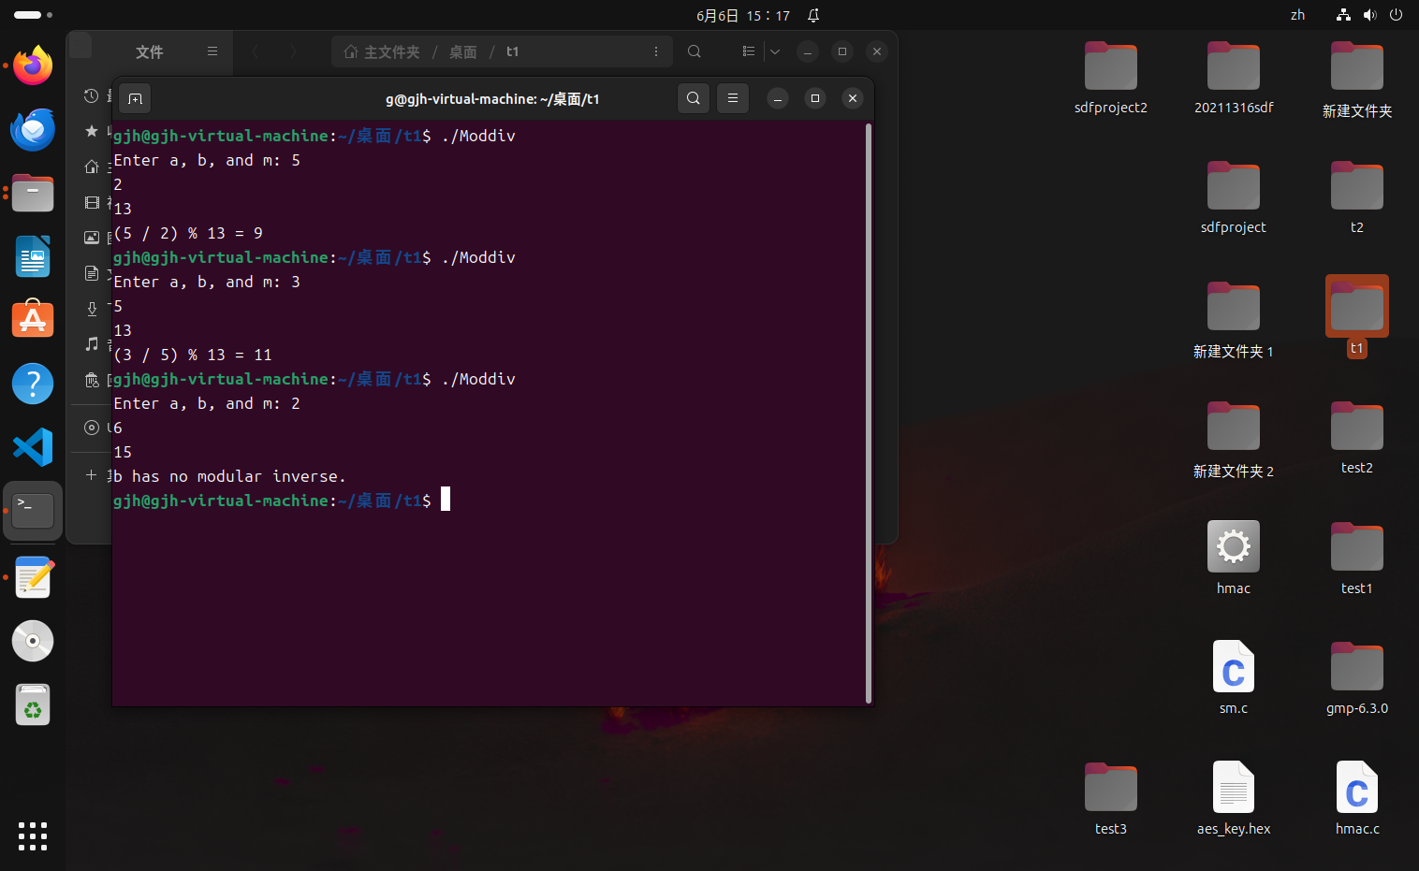Open Trash in the Files sidebar
1419x871 pixels.
(x=92, y=380)
